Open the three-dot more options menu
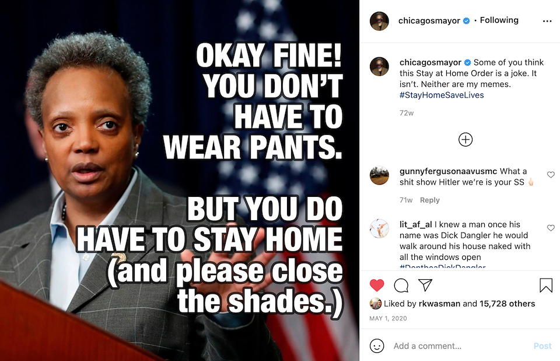Screen dimensions: 560x361 point(547,21)
